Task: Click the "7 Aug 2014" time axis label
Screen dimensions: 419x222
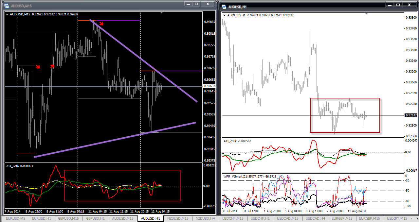Action: 13,211
